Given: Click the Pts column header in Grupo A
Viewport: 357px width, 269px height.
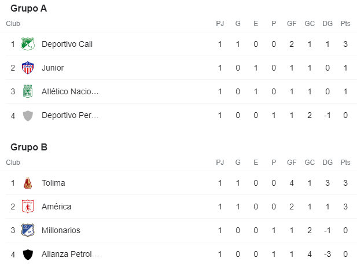Looking at the screenshot, I should point(345,24).
